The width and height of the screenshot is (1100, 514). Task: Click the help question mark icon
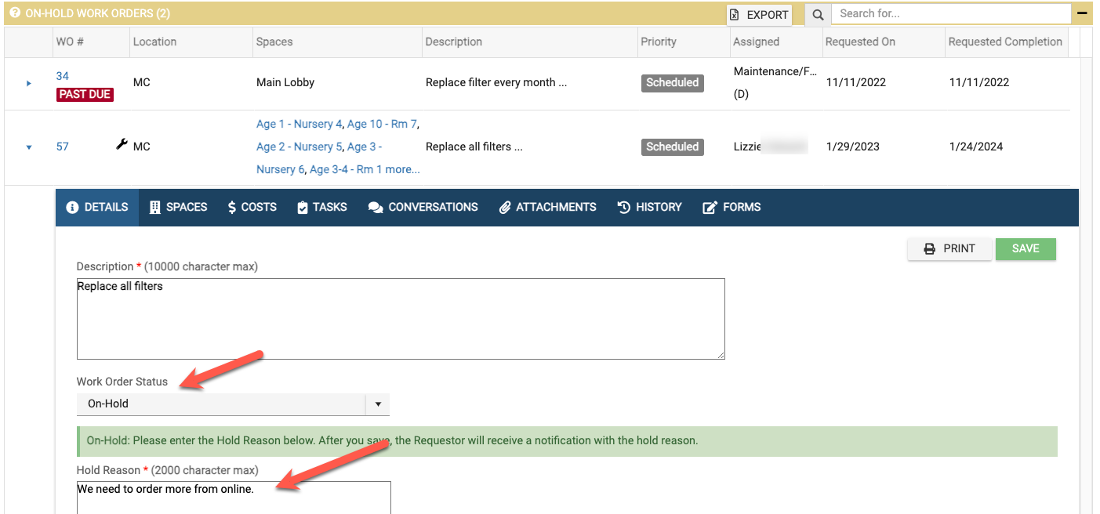pyautogui.click(x=14, y=13)
